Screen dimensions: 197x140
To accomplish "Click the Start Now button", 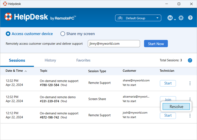I will [x=156, y=44].
